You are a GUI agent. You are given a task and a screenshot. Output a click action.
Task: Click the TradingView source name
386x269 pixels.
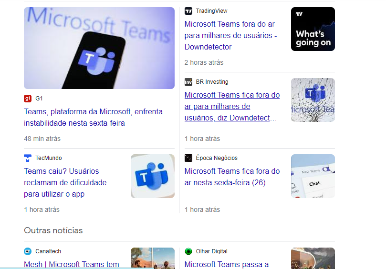pyautogui.click(x=212, y=11)
